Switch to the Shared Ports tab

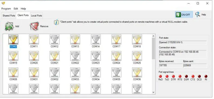9,16
